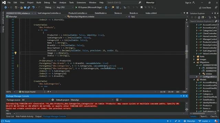Image resolution: width=220 pixels, height=123 pixels.
Task: Click the Solution Explorer Home icon
Action: [199, 17]
